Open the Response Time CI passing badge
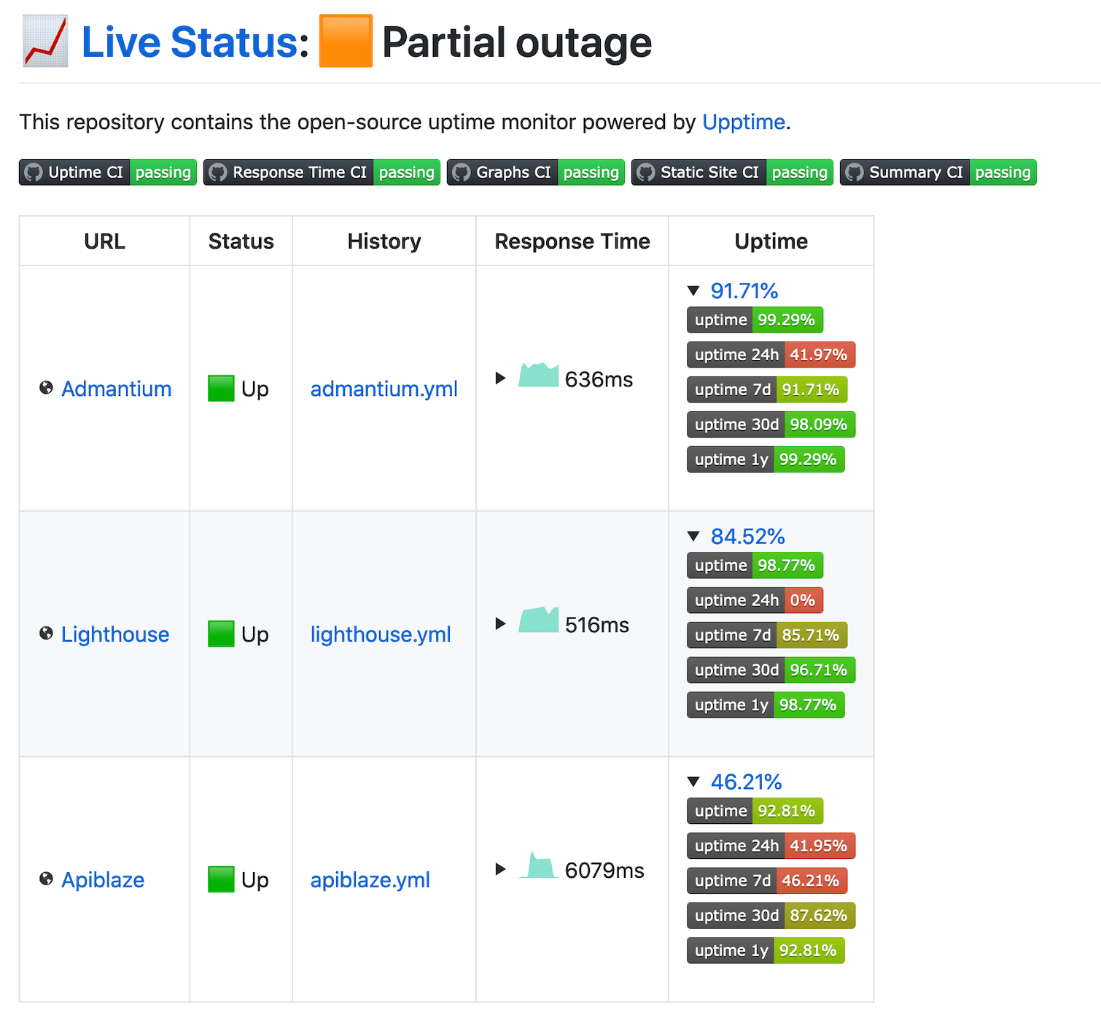This screenshot has height=1031, width=1101. [322, 172]
